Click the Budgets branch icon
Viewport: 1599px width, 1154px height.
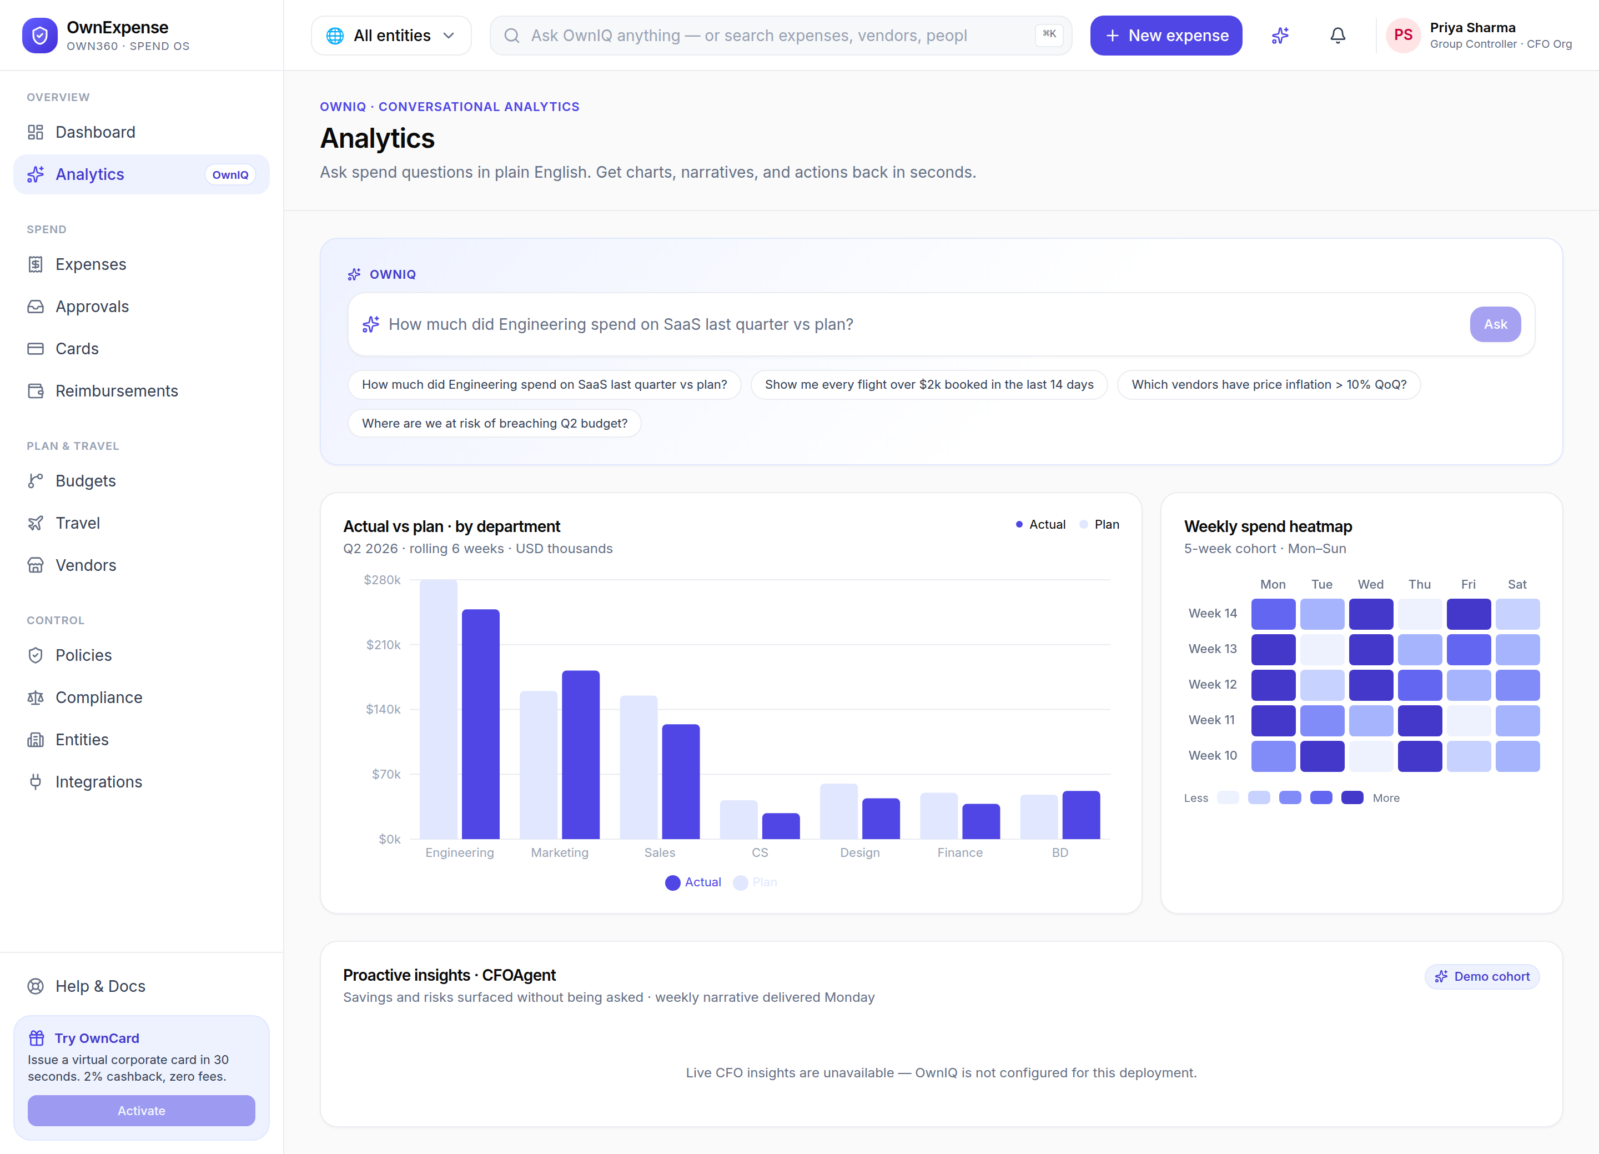35,481
